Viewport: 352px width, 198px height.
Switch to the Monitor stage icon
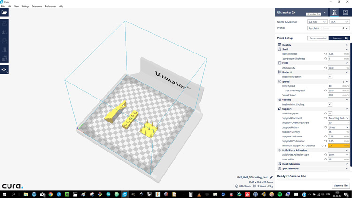click(345, 12)
